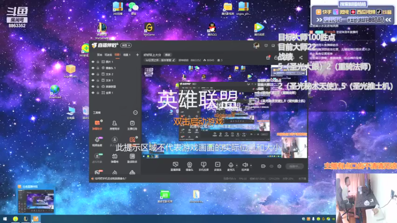This screenshot has width=397, height=223.
Task: Select the 文本 2 source row
Action: point(115,74)
